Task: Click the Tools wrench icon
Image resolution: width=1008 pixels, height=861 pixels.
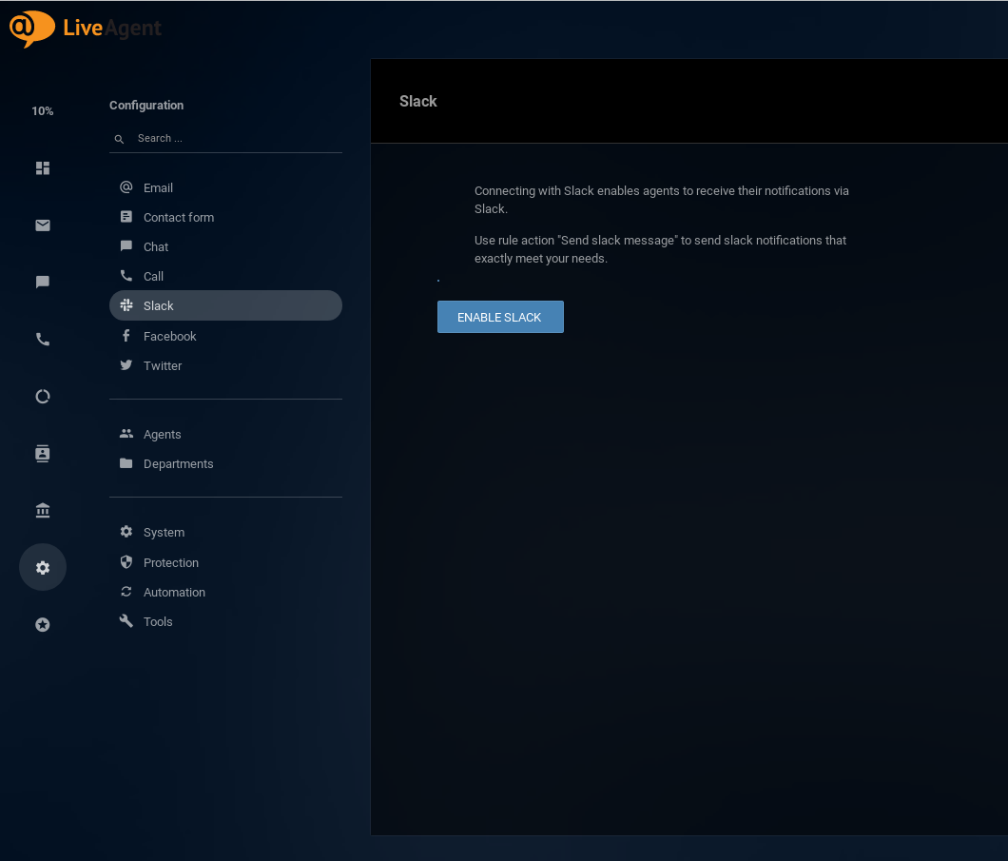Action: (x=126, y=620)
